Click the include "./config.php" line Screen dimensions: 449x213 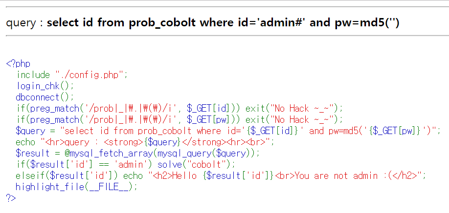(x=72, y=75)
